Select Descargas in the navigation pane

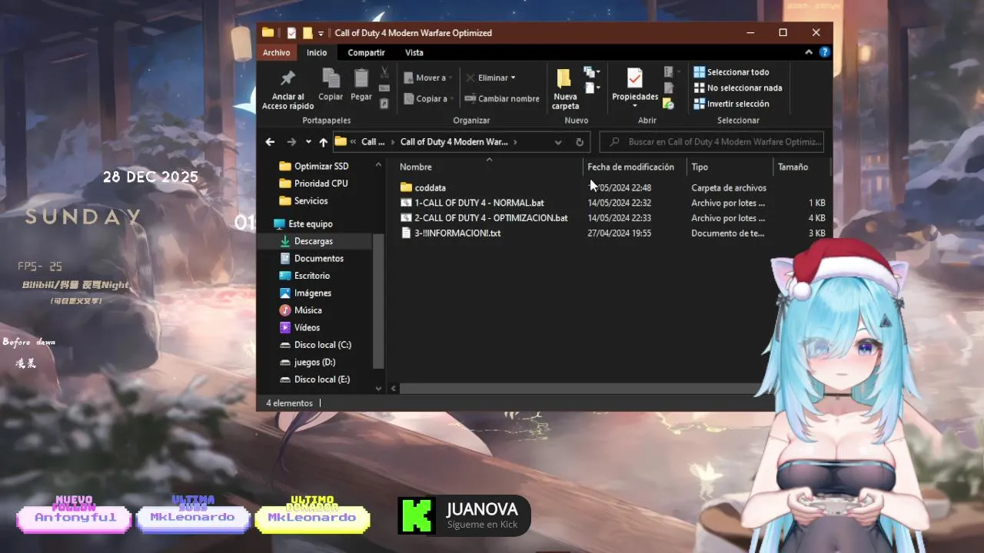click(313, 241)
